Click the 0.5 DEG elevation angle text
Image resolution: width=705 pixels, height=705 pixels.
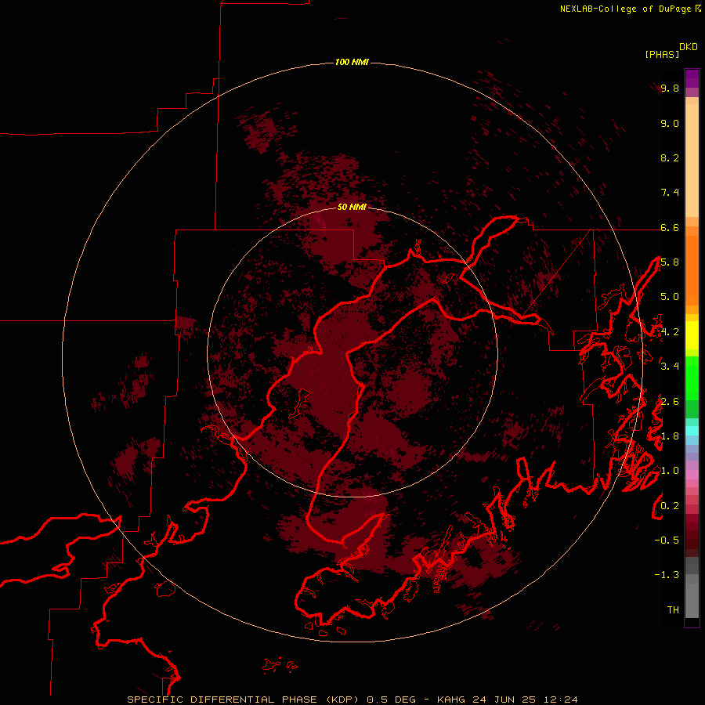coord(392,700)
